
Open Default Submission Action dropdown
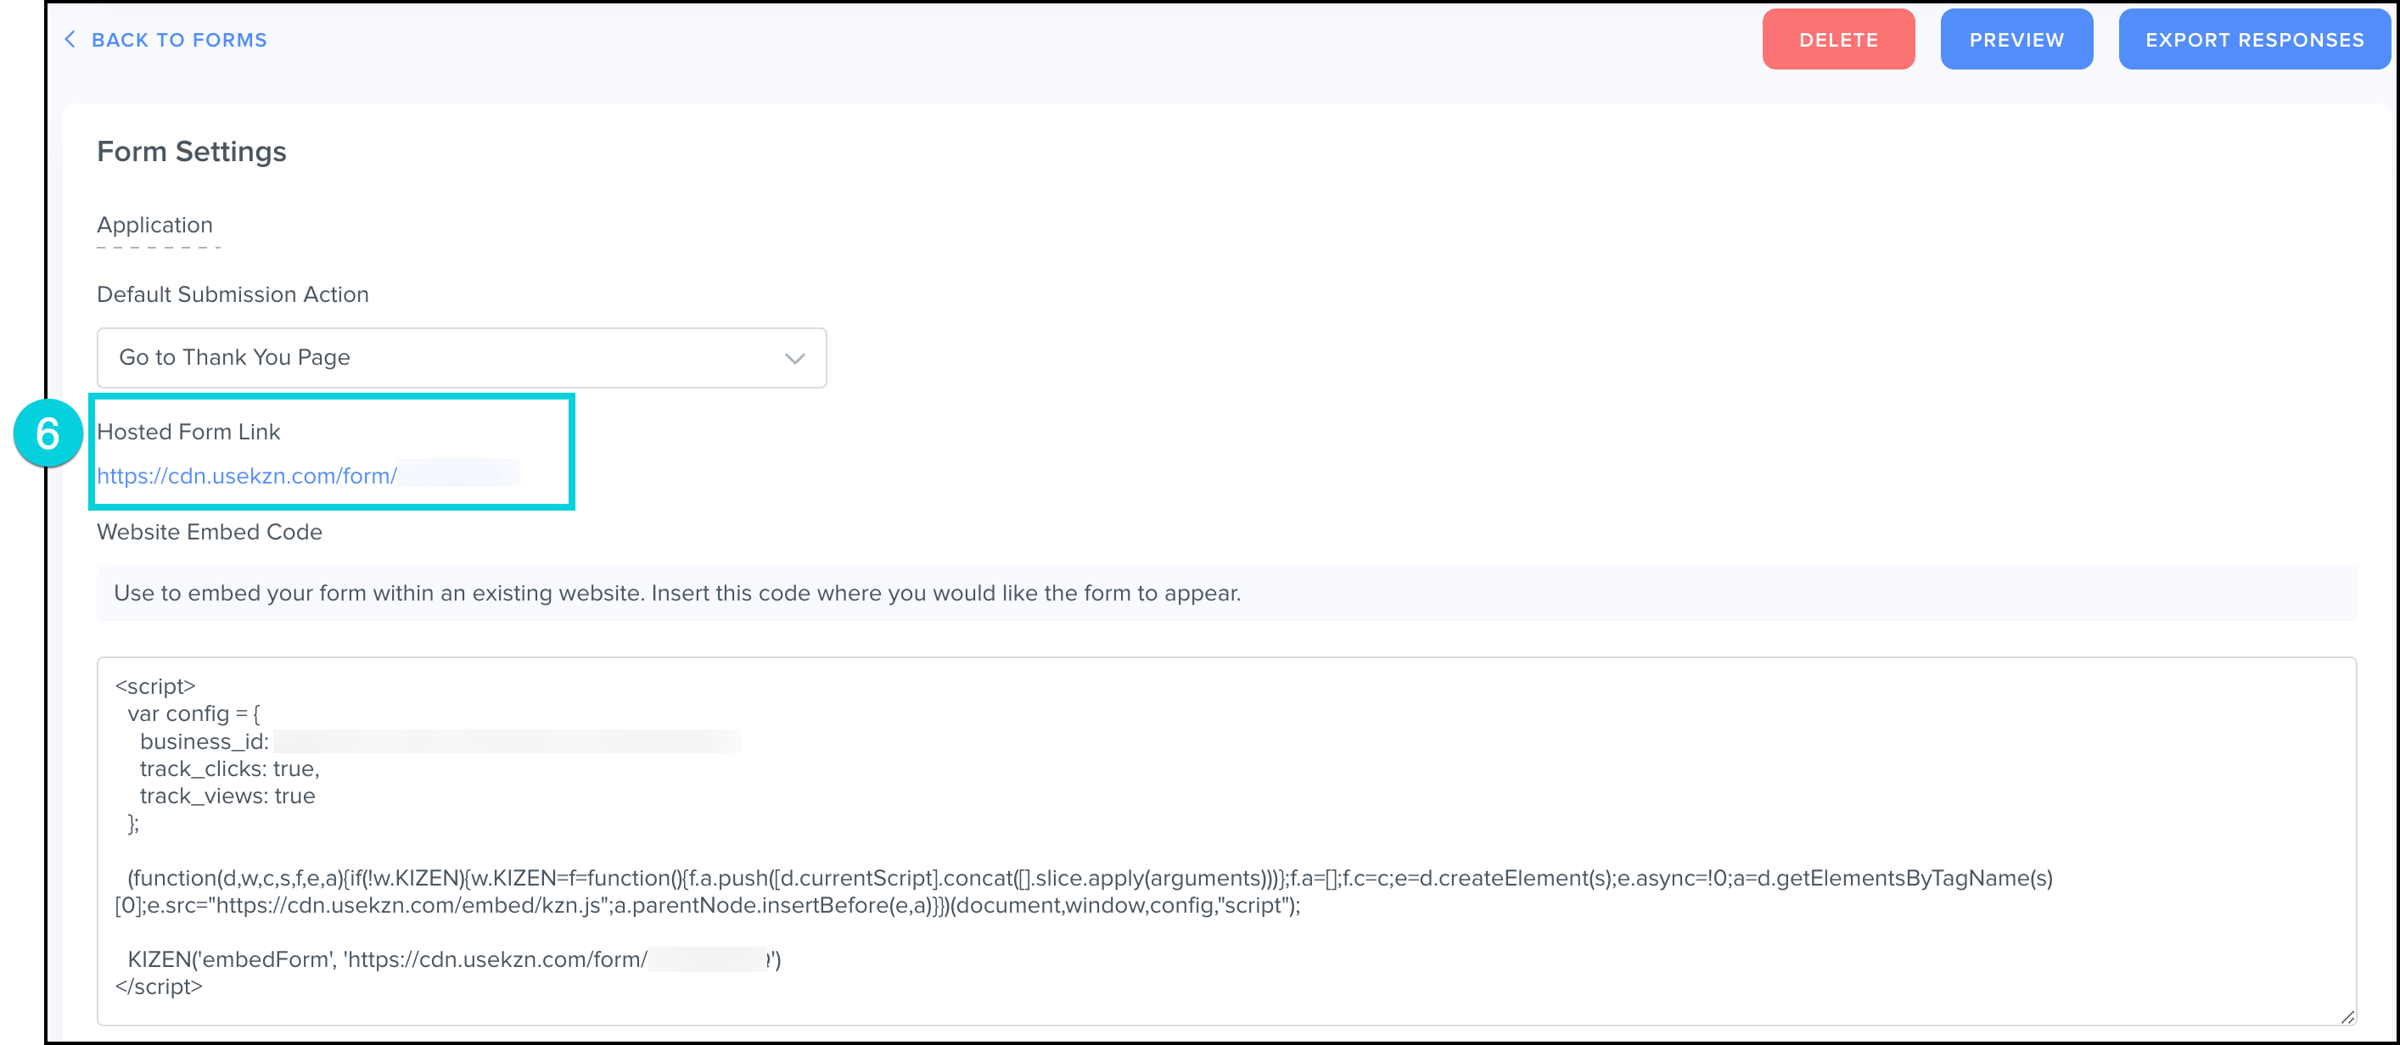point(461,358)
